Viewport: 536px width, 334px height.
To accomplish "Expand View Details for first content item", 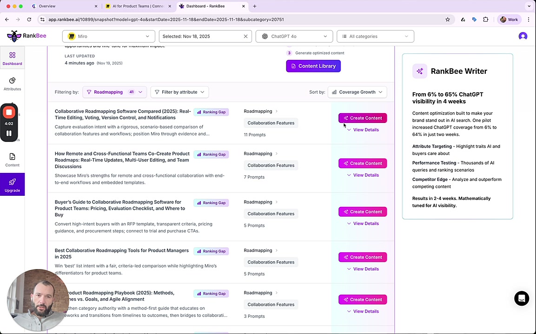I will (363, 130).
